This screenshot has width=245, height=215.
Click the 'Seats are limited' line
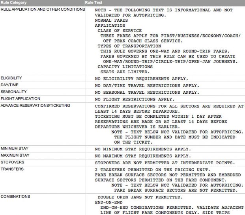(125, 72)
